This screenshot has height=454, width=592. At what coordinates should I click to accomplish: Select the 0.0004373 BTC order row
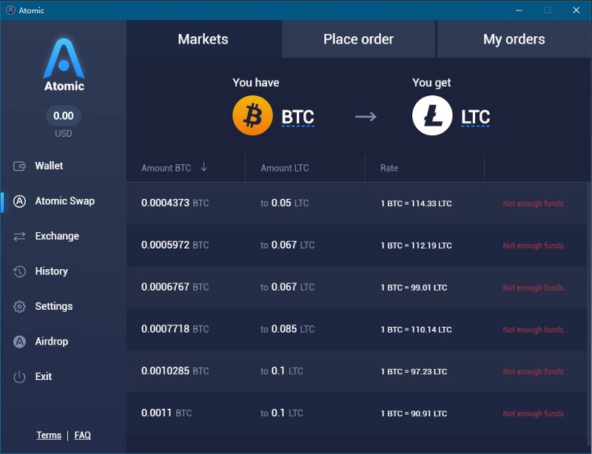357,203
